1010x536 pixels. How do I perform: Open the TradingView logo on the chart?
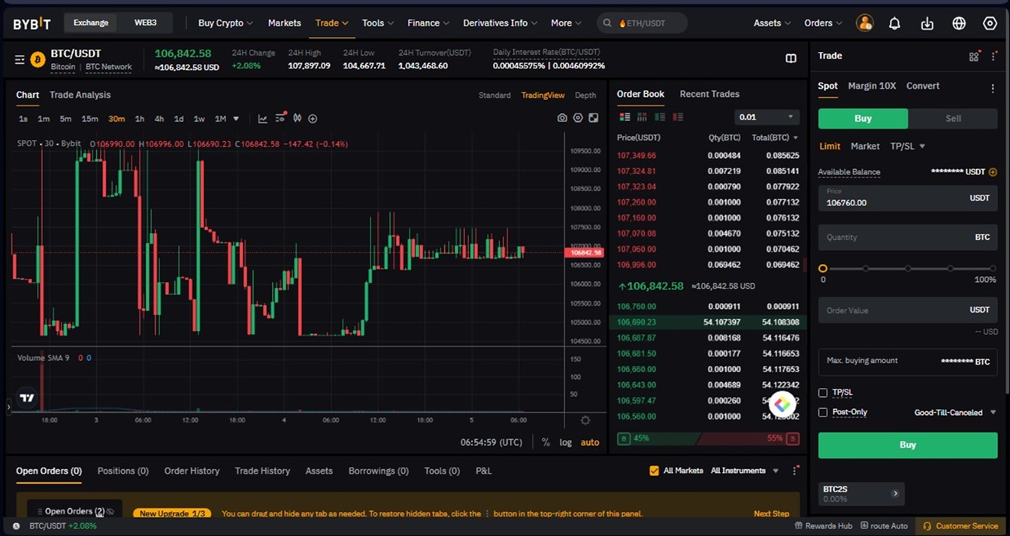[27, 398]
